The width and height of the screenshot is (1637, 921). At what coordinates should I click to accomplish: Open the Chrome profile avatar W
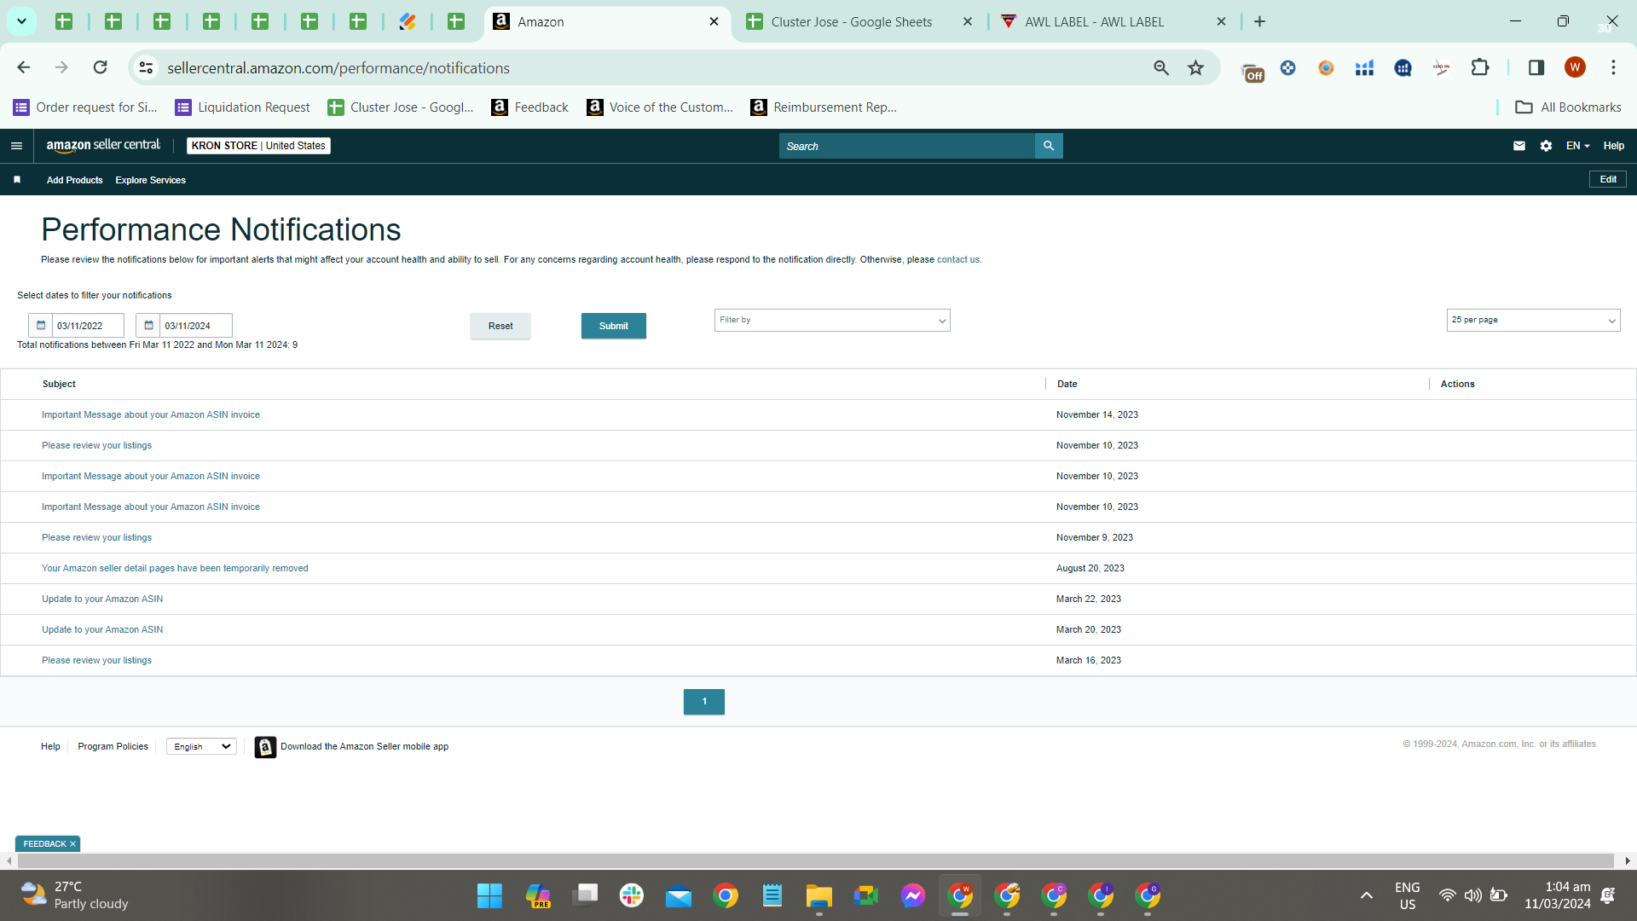click(1575, 67)
